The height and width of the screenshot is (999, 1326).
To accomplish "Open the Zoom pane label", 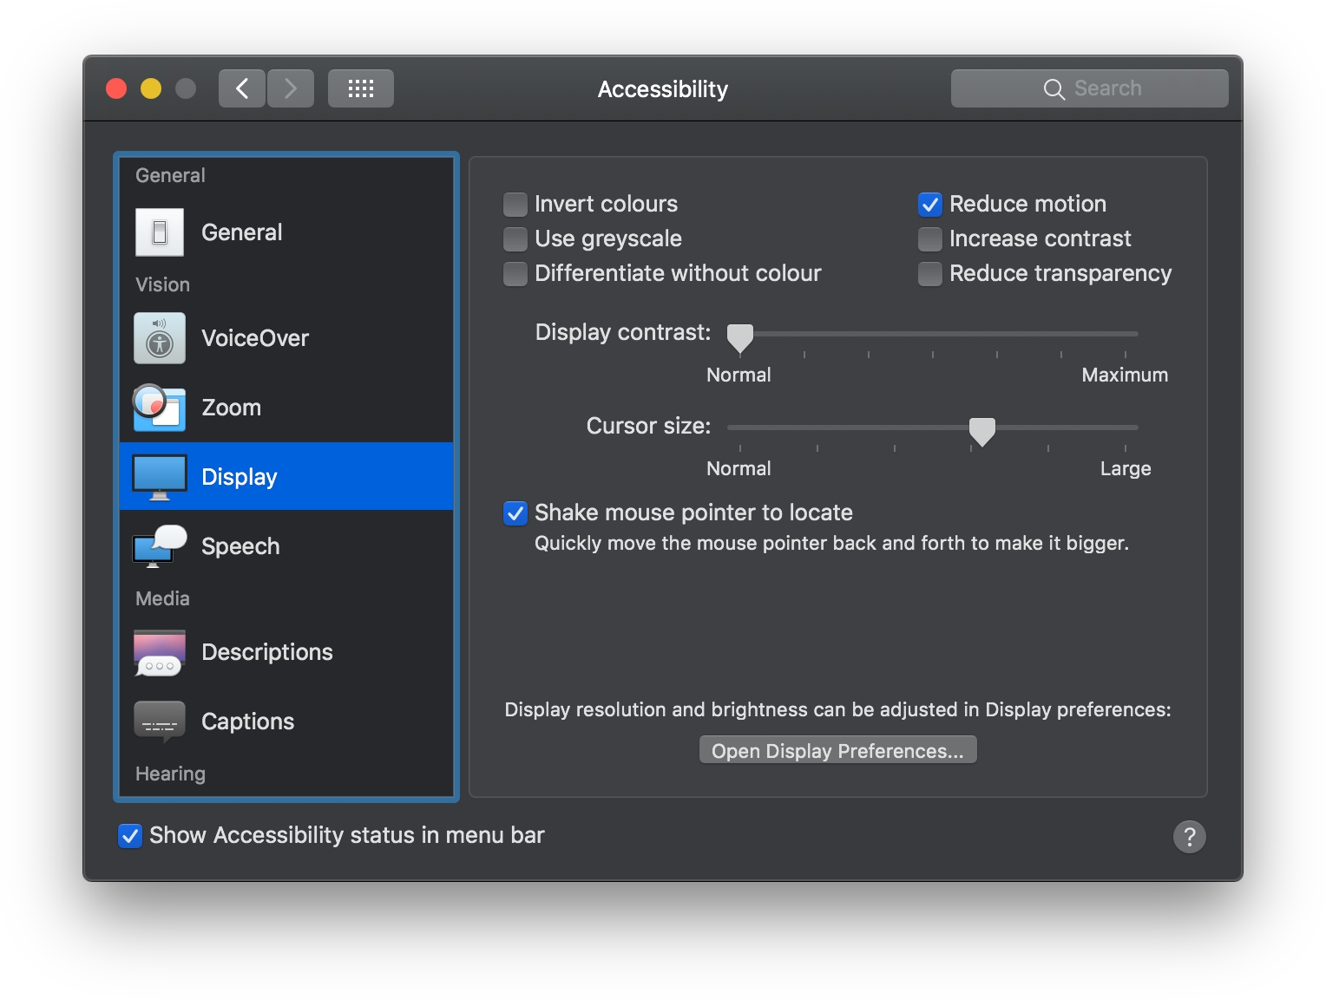I will tap(232, 408).
